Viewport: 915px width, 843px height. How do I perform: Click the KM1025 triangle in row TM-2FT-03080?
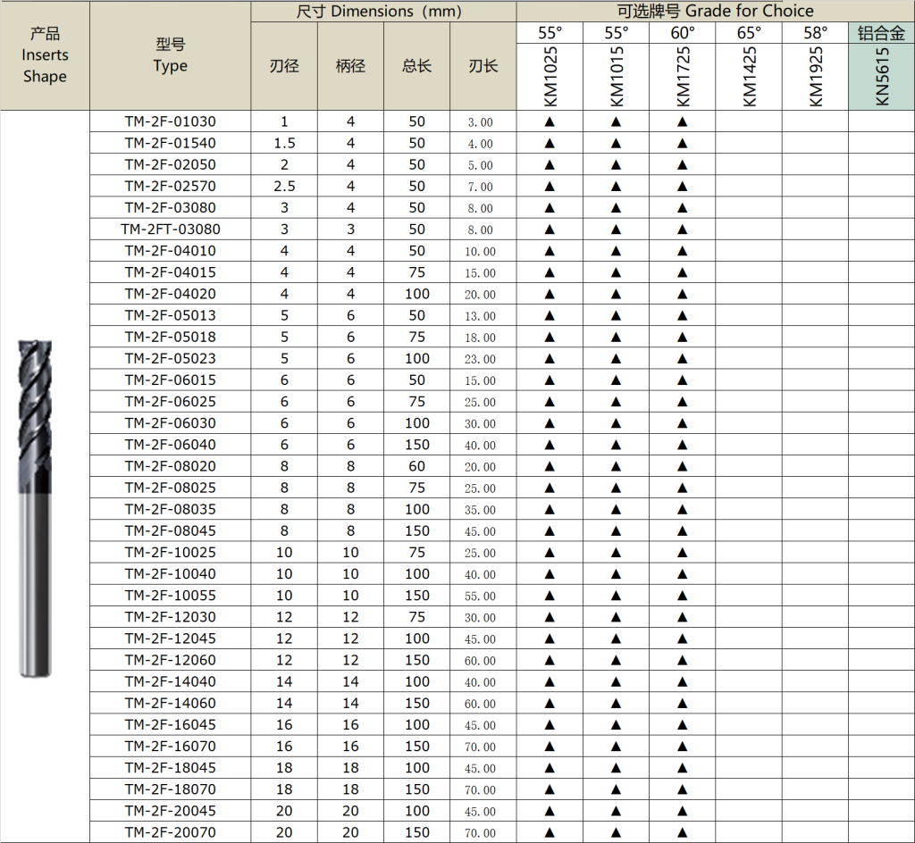click(550, 230)
